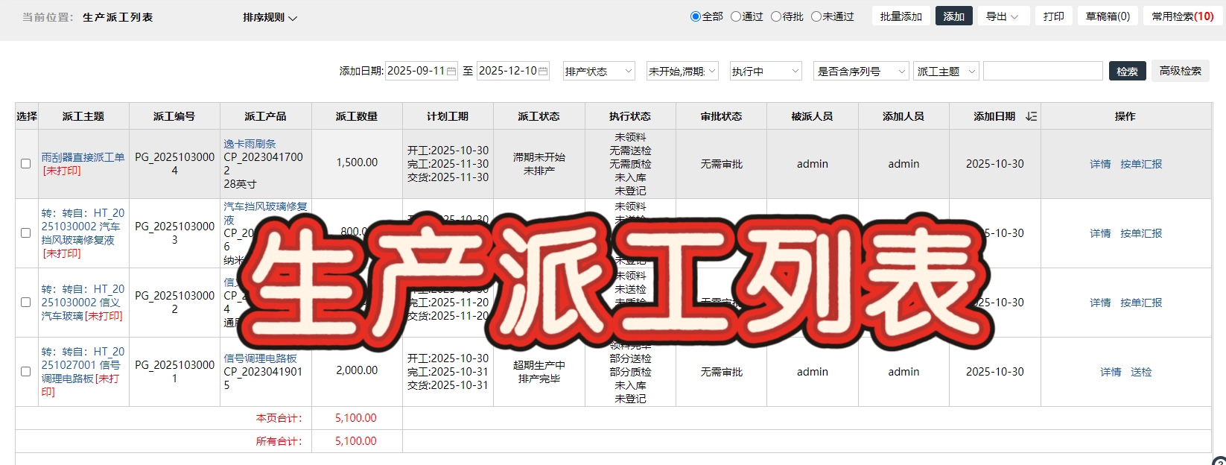This screenshot has height=465, width=1226.
Task: Tick checkbox for PG_20251030001 row
Action: (x=25, y=372)
